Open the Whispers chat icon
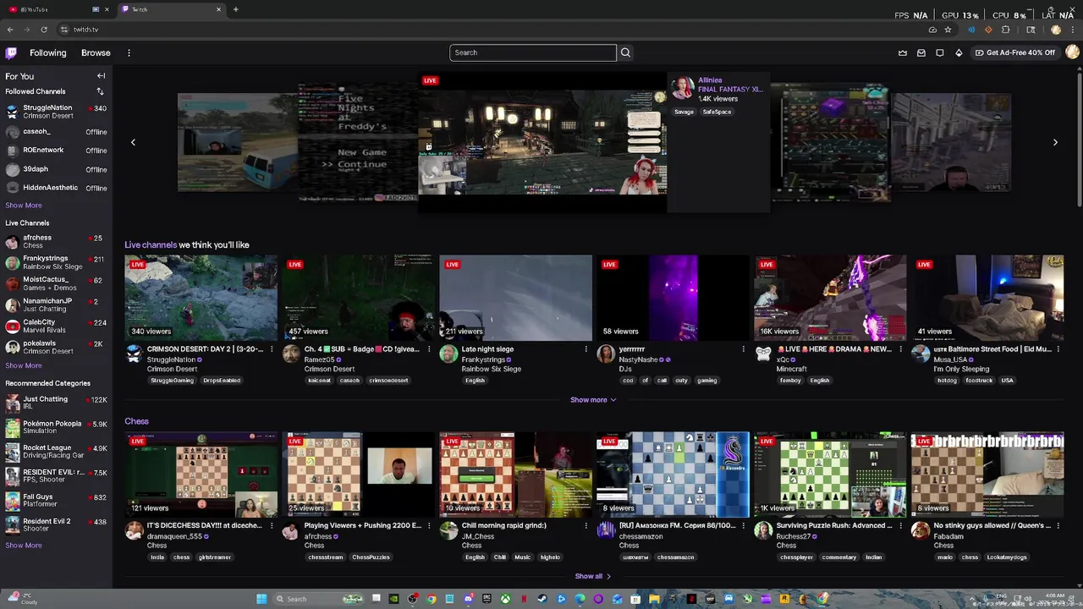The width and height of the screenshot is (1083, 609). click(x=940, y=52)
